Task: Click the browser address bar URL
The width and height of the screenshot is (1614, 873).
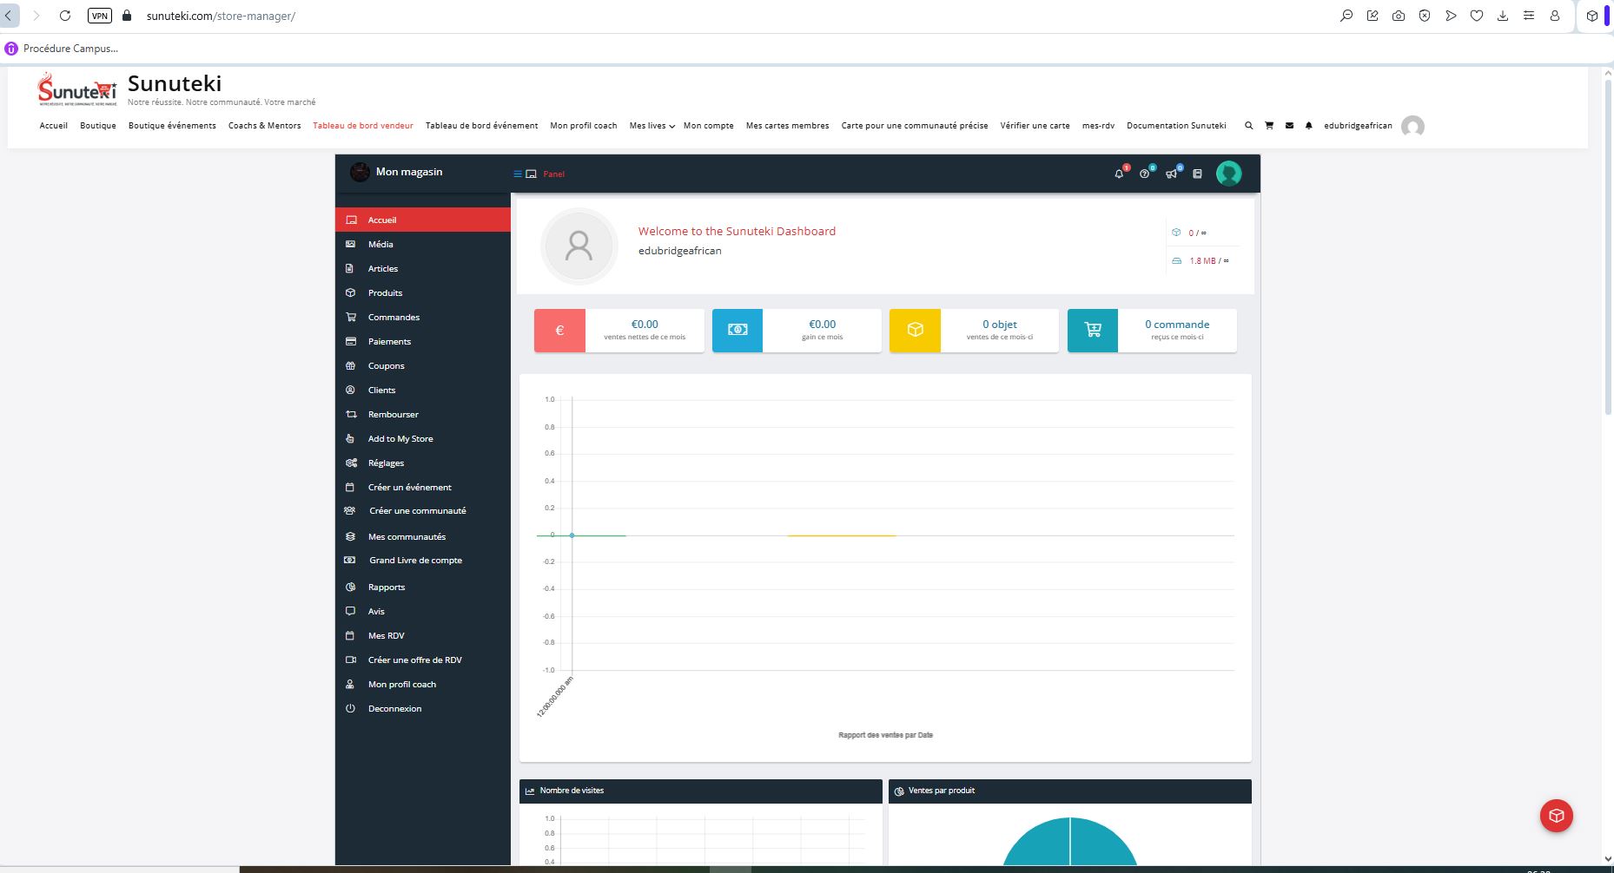Action: coord(221,16)
